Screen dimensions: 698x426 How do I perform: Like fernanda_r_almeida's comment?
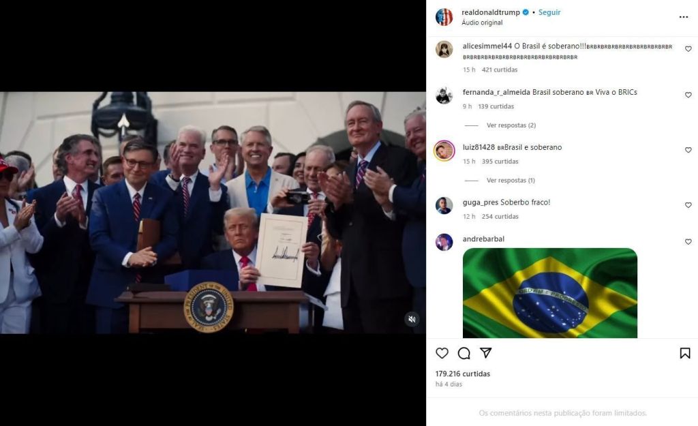pos(688,95)
